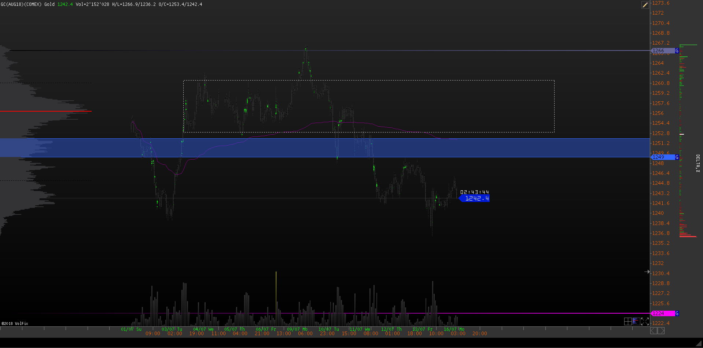Open the four-pane grid layout icon

(628, 321)
